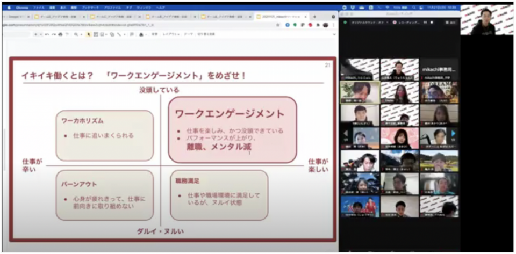Open the Apple menu
This screenshot has height=254, width=516.
coord(9,8)
